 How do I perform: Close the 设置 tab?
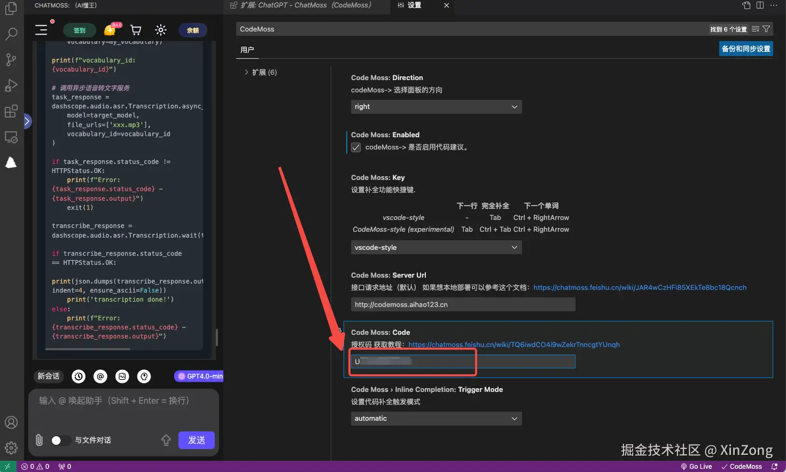[x=447, y=5]
